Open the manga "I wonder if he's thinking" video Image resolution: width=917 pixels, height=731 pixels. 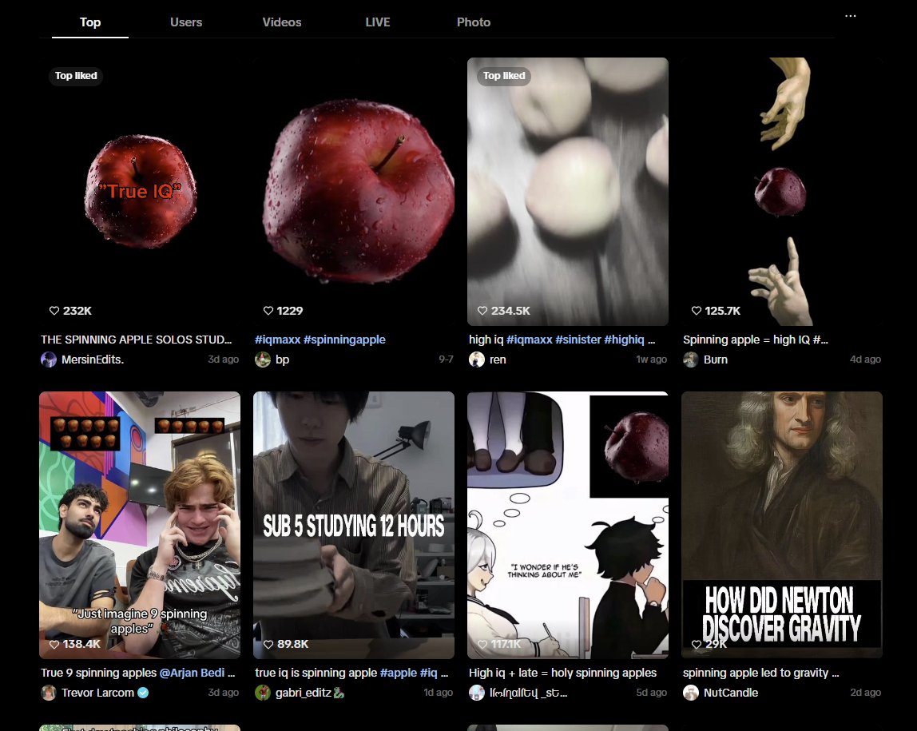pos(568,525)
